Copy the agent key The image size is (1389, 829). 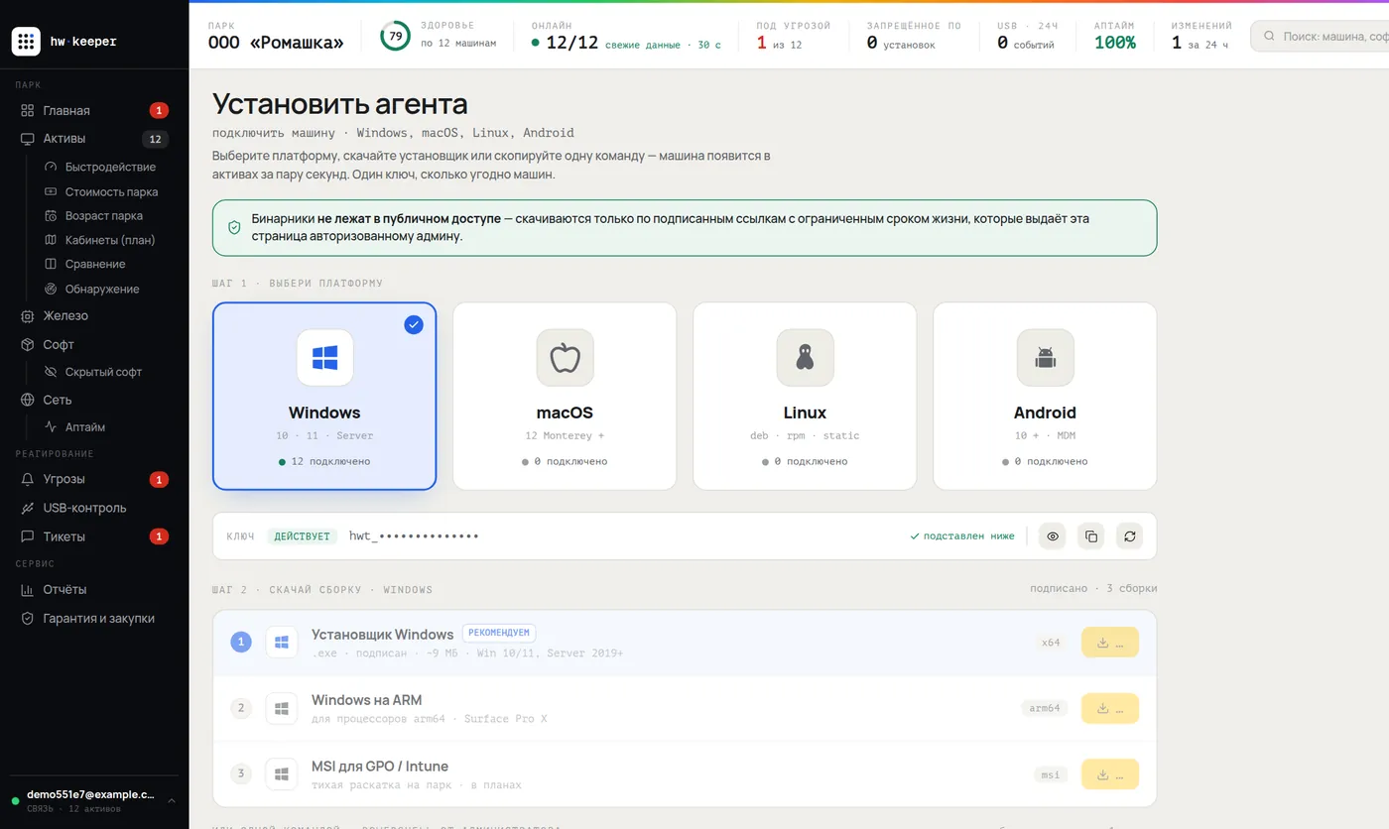click(1091, 536)
